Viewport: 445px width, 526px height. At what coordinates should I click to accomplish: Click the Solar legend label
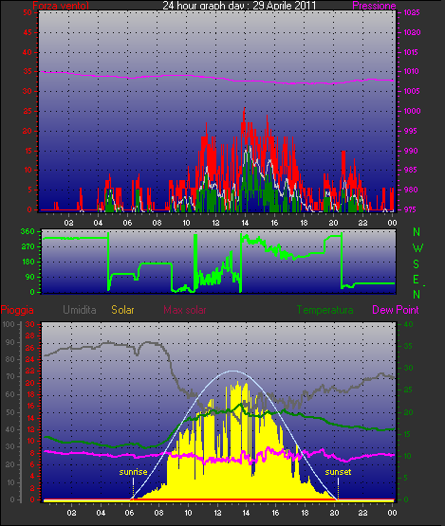[x=122, y=310]
